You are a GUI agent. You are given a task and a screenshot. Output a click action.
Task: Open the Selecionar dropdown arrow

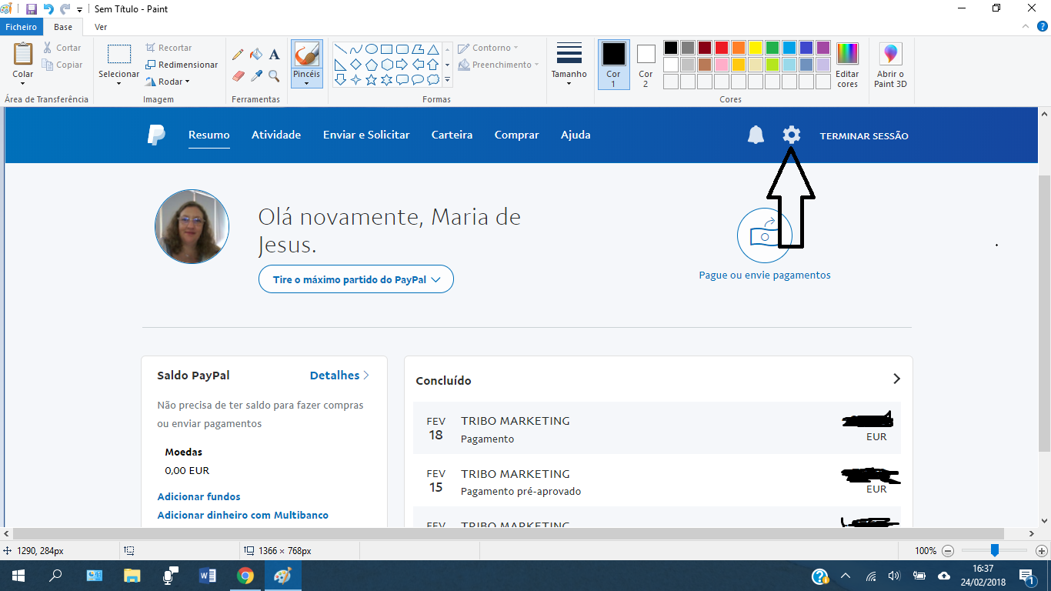coord(118,83)
